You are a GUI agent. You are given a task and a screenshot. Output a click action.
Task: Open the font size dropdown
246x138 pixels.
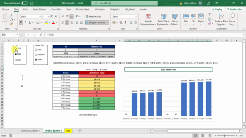(x=48, y=16)
